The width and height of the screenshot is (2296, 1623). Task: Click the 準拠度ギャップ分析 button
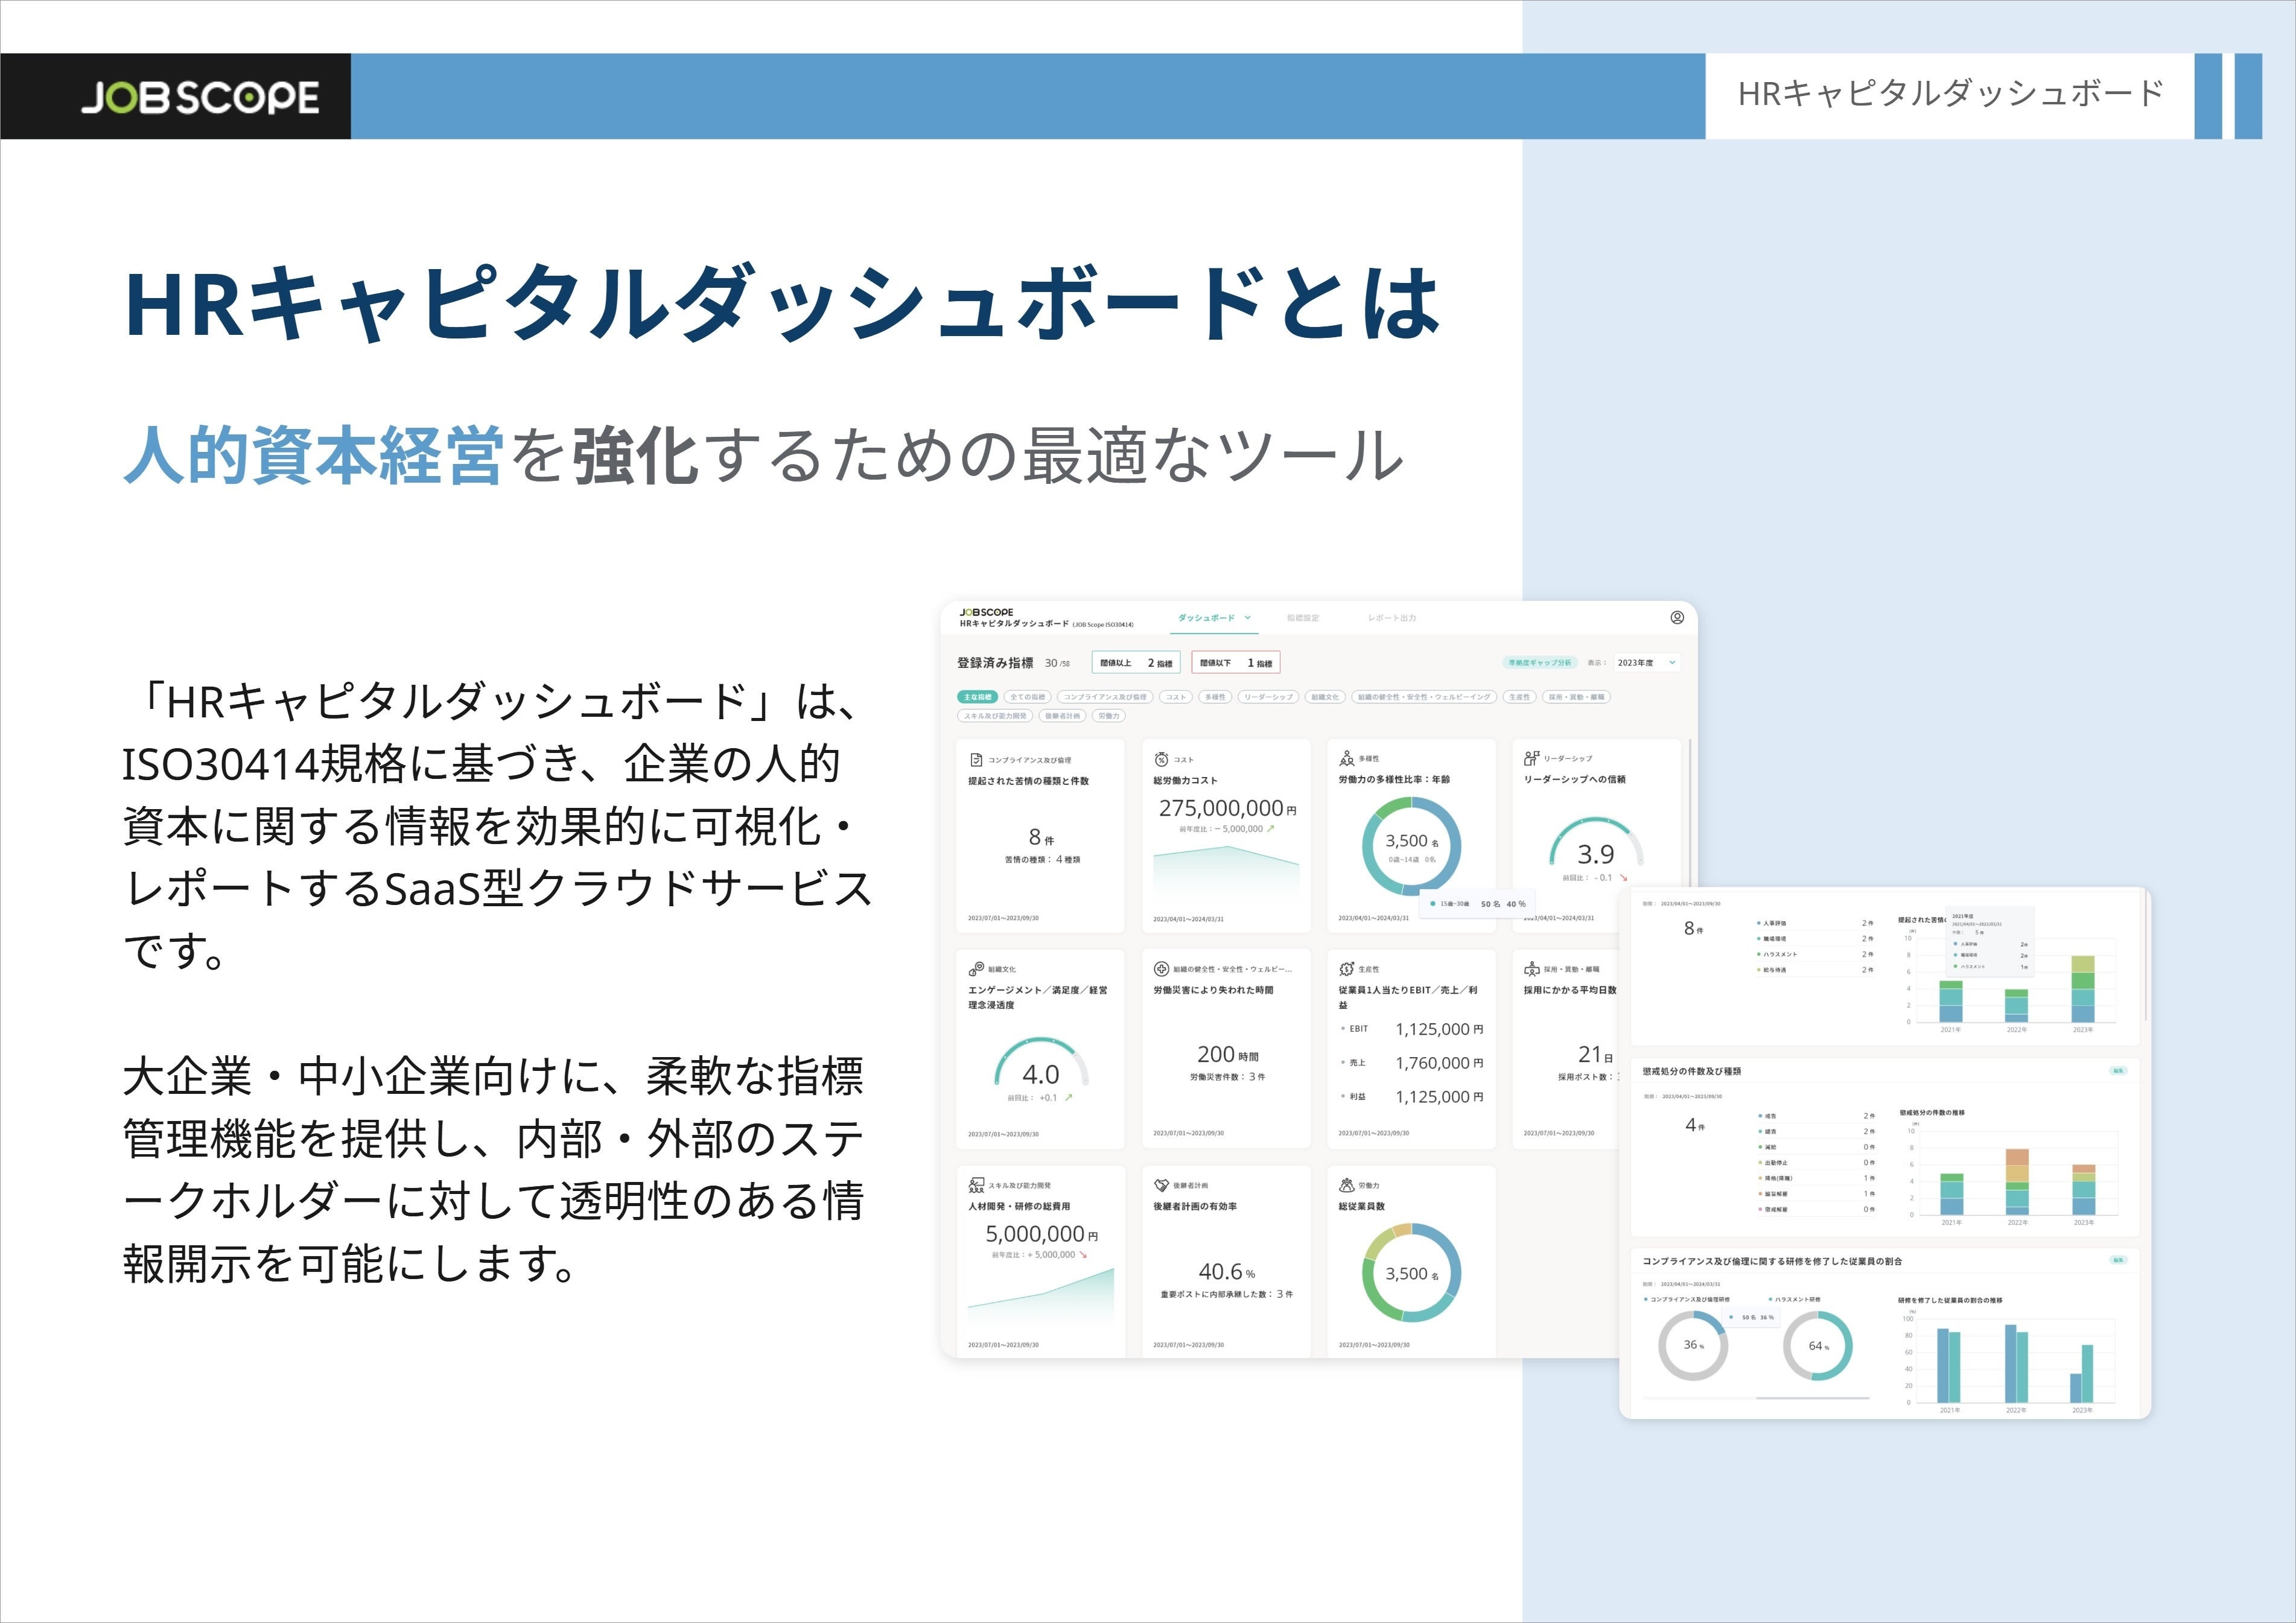click(1540, 662)
